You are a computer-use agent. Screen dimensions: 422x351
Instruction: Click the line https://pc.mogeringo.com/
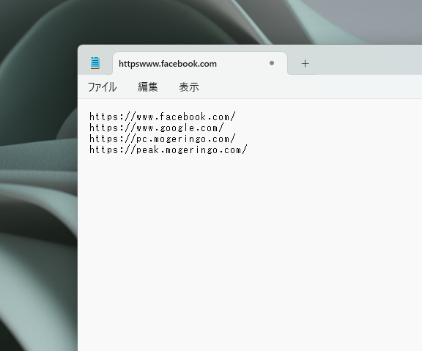coord(163,139)
